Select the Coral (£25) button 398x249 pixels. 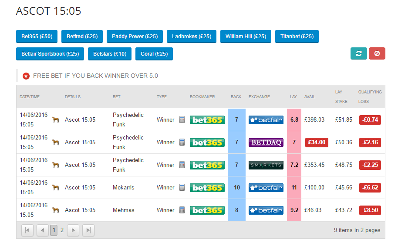coord(154,54)
